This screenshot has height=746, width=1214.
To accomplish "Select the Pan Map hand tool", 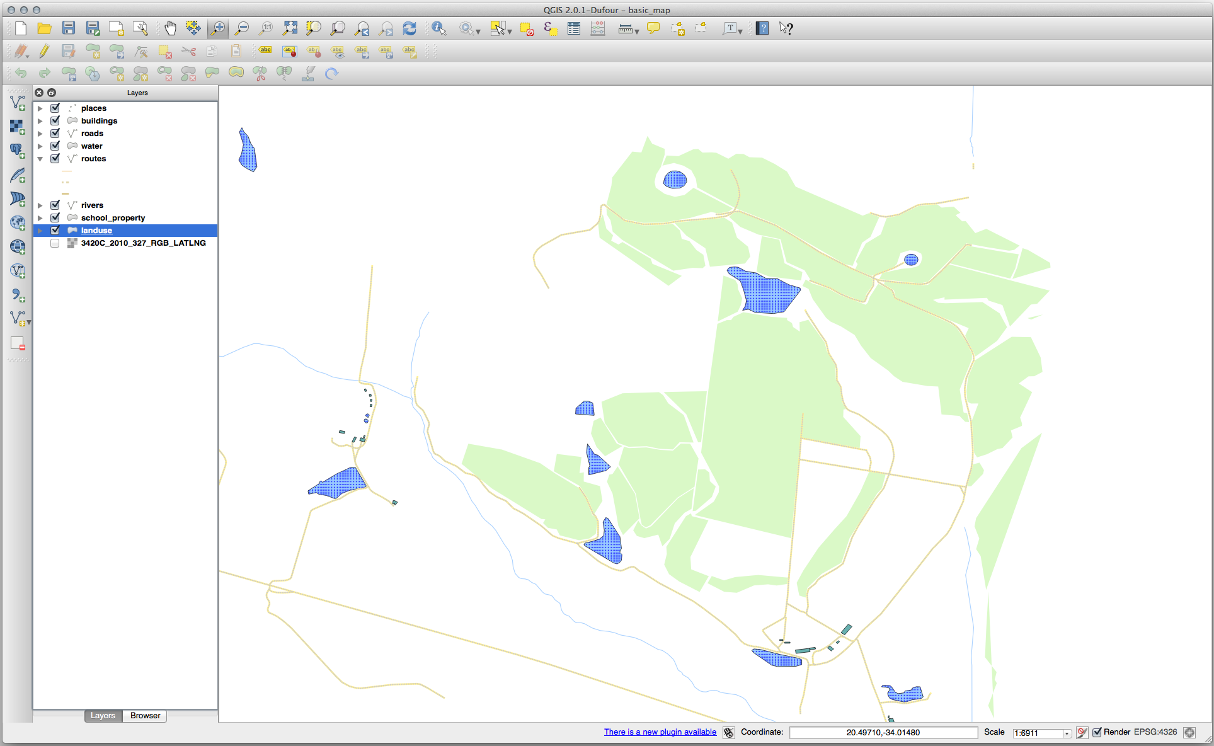I will coord(170,28).
